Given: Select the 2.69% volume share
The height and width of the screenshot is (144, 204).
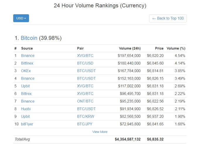Looking at the screenshot, I should [180, 86].
